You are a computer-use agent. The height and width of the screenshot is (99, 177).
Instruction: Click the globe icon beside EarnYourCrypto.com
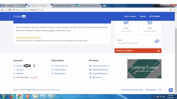[90, 66]
